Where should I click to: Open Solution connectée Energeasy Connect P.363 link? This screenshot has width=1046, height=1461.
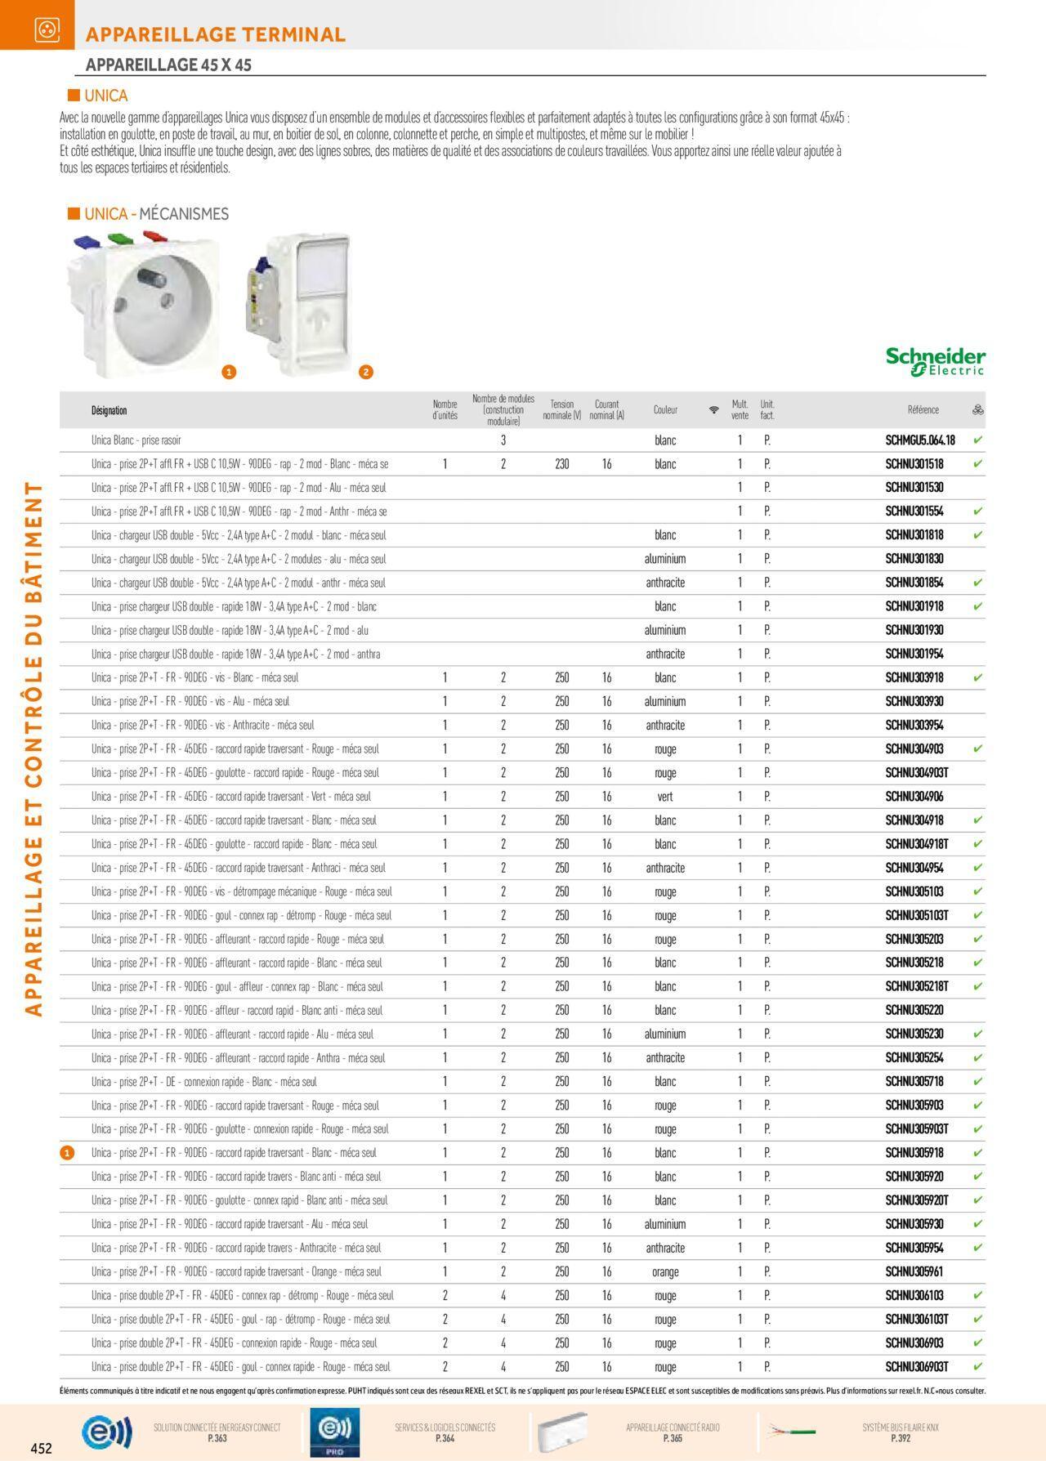(x=217, y=1432)
